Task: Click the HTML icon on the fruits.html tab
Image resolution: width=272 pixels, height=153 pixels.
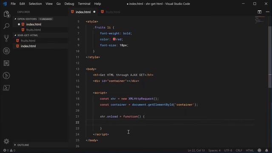Action: [x=102, y=12]
